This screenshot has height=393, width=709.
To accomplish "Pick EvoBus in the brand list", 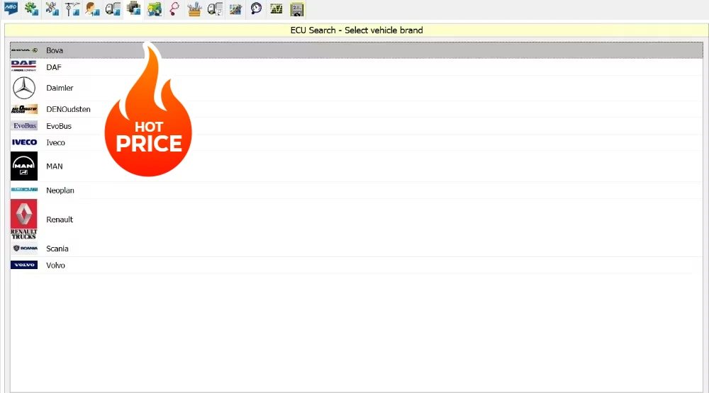I will tap(357, 126).
